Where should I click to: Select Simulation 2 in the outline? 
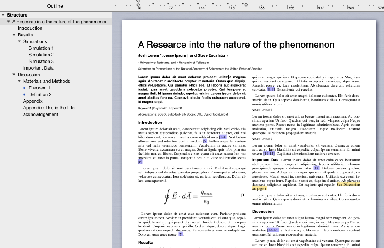[x=41, y=55]
